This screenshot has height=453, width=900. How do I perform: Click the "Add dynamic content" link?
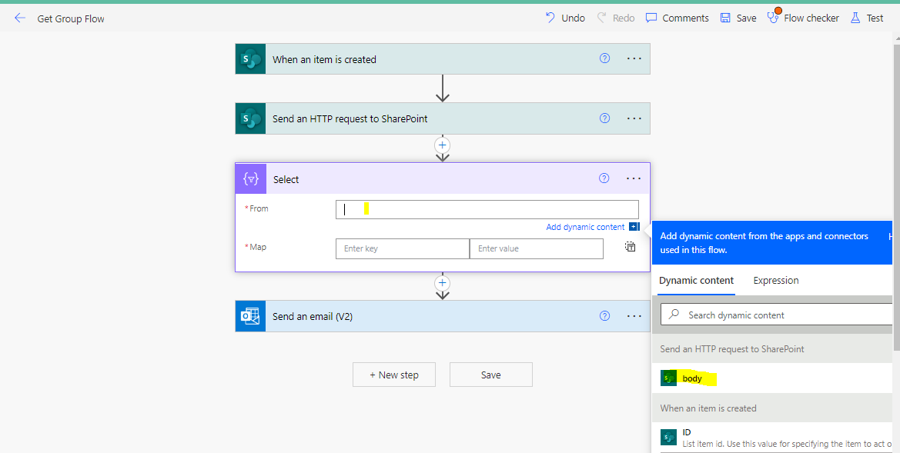tap(586, 226)
